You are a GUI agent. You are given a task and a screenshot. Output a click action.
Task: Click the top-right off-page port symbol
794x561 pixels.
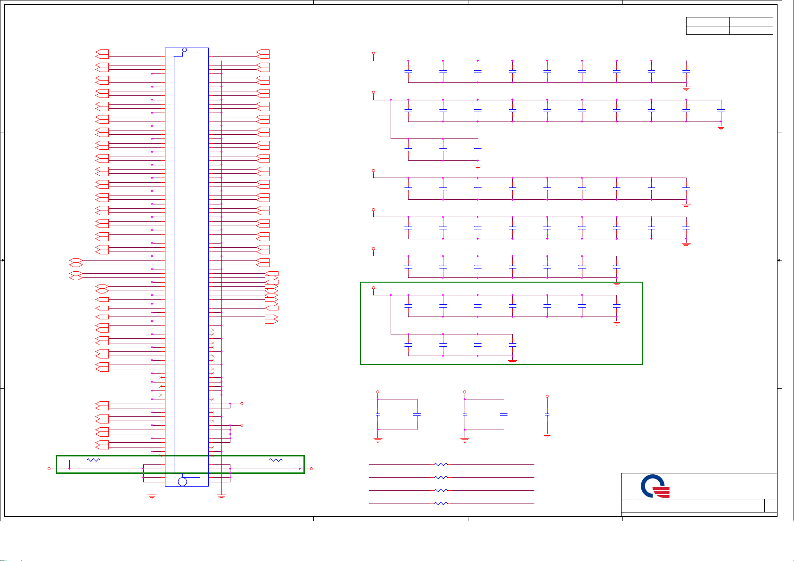pos(263,52)
